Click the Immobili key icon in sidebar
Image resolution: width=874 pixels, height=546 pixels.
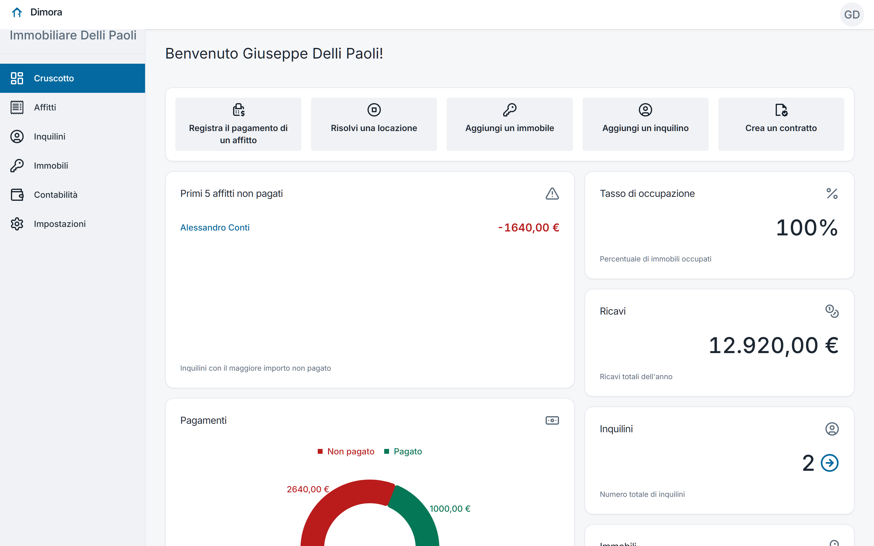17,165
